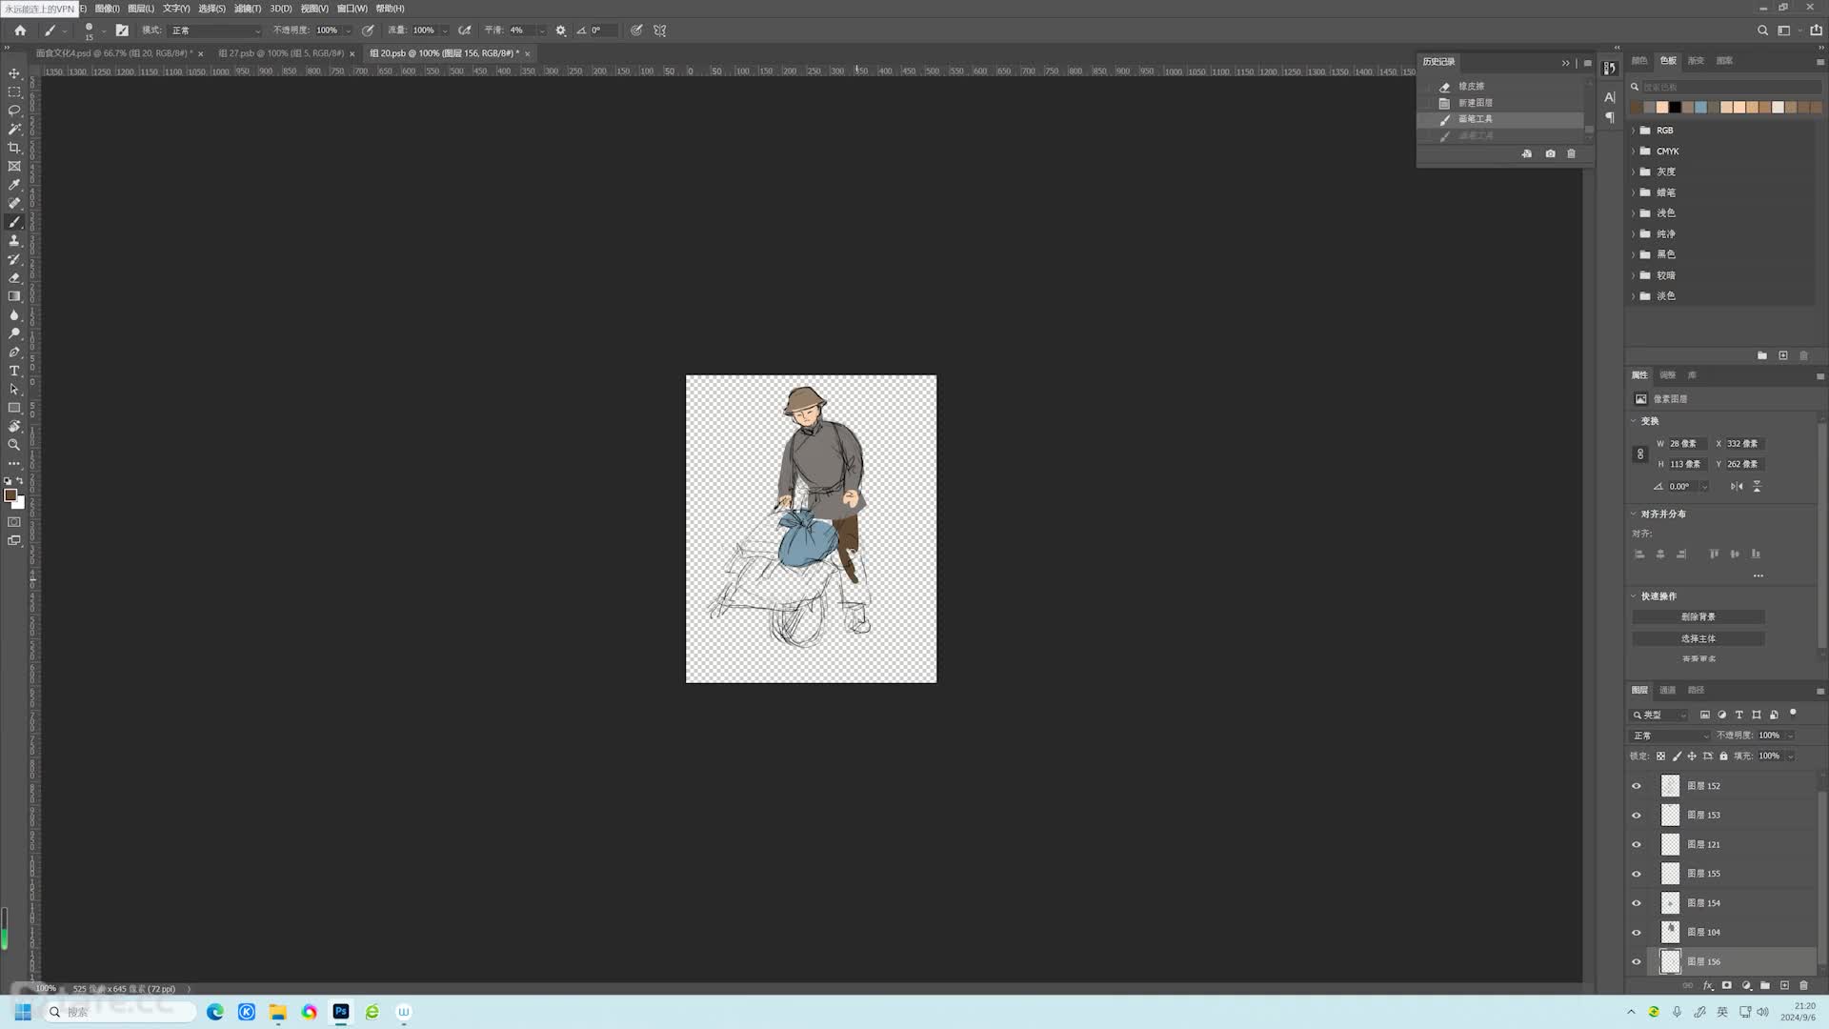Select the Clone Stamp tool

(14, 240)
